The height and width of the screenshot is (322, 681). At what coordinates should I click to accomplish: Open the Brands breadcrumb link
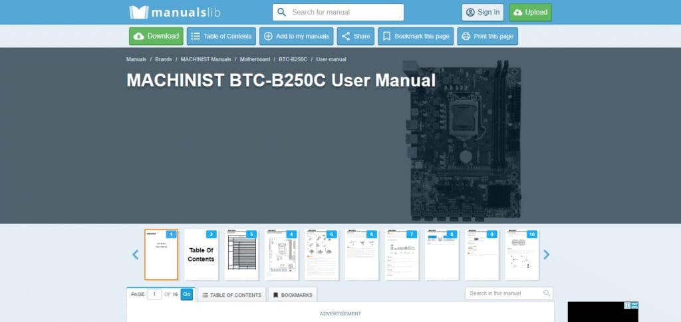[164, 59]
